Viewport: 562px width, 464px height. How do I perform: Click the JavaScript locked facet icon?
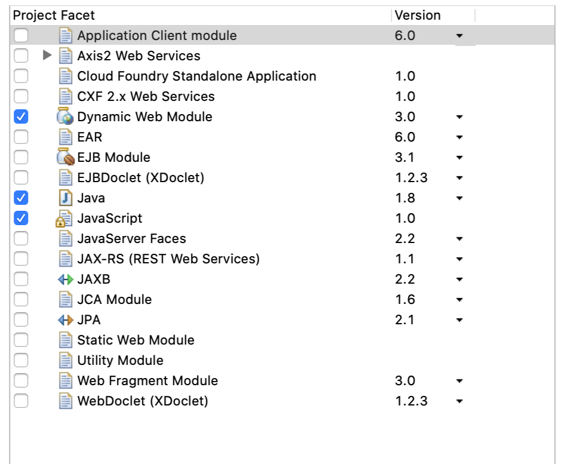64,219
